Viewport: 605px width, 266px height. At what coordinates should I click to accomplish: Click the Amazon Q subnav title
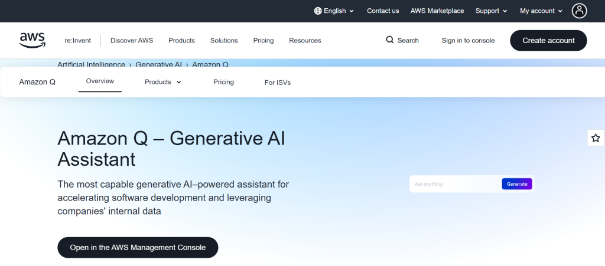click(37, 82)
